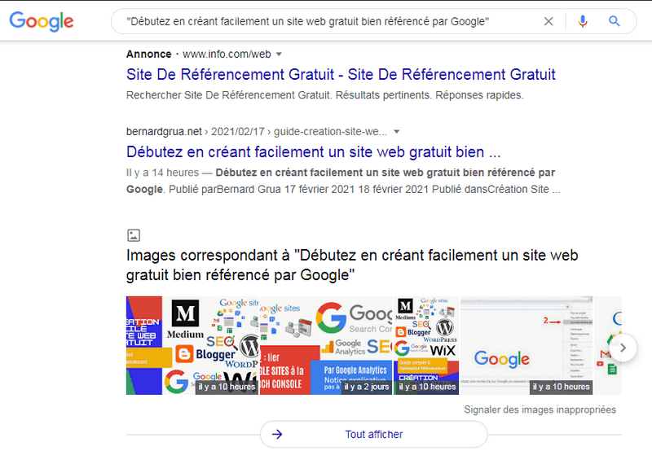Click 'Il y a 14 heures' snippet text
This screenshot has height=451, width=652.
(162, 173)
